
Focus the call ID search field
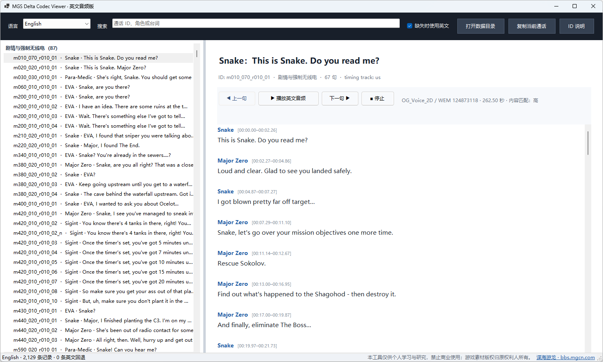point(256,24)
